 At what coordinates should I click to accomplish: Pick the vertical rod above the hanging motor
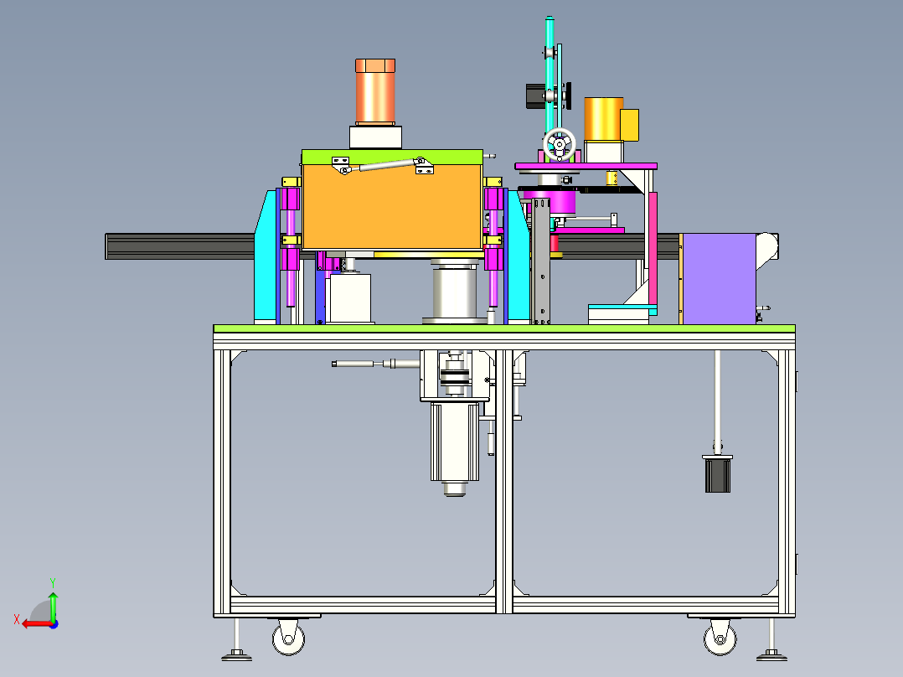tap(717, 401)
